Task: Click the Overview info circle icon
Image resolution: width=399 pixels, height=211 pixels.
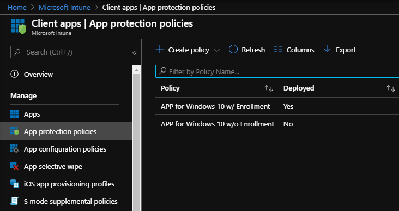Action: coord(14,74)
